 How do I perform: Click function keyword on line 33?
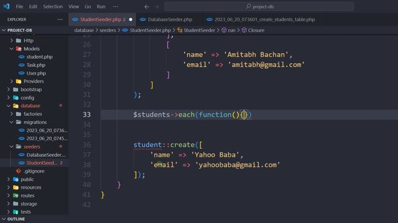pos(215,115)
